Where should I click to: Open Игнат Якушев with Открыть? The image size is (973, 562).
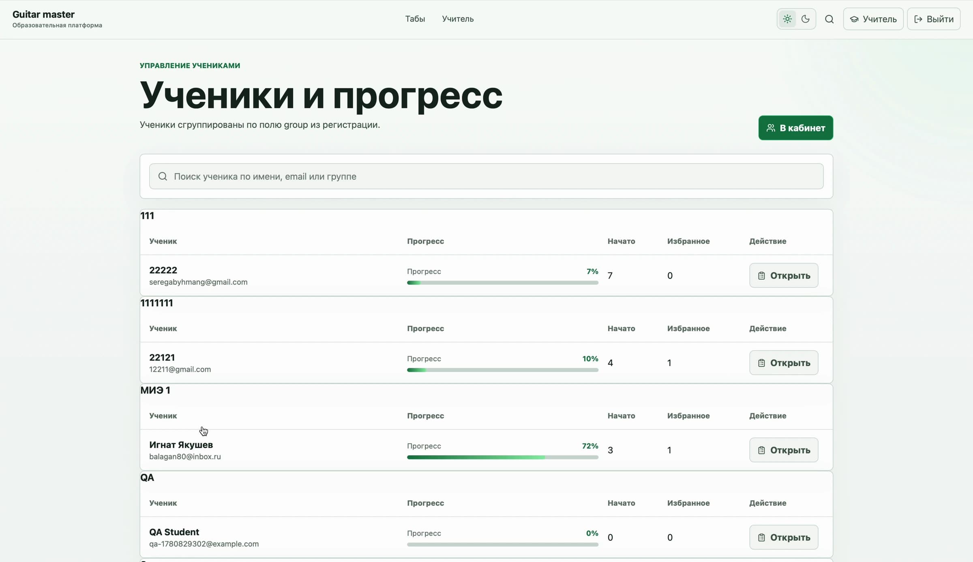pyautogui.click(x=784, y=450)
